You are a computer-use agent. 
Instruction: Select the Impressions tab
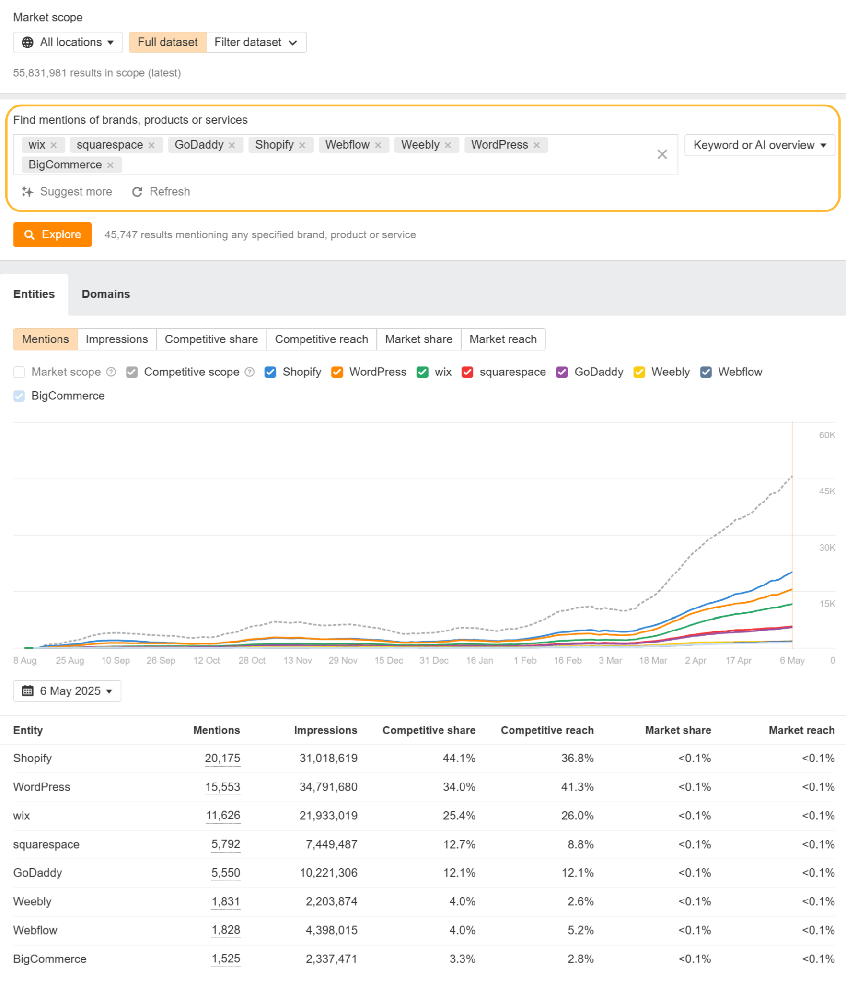pos(116,339)
